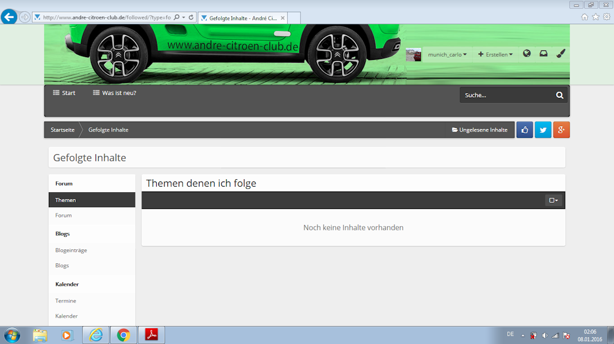
Task: Click the Google Plus share button
Action: coord(562,130)
